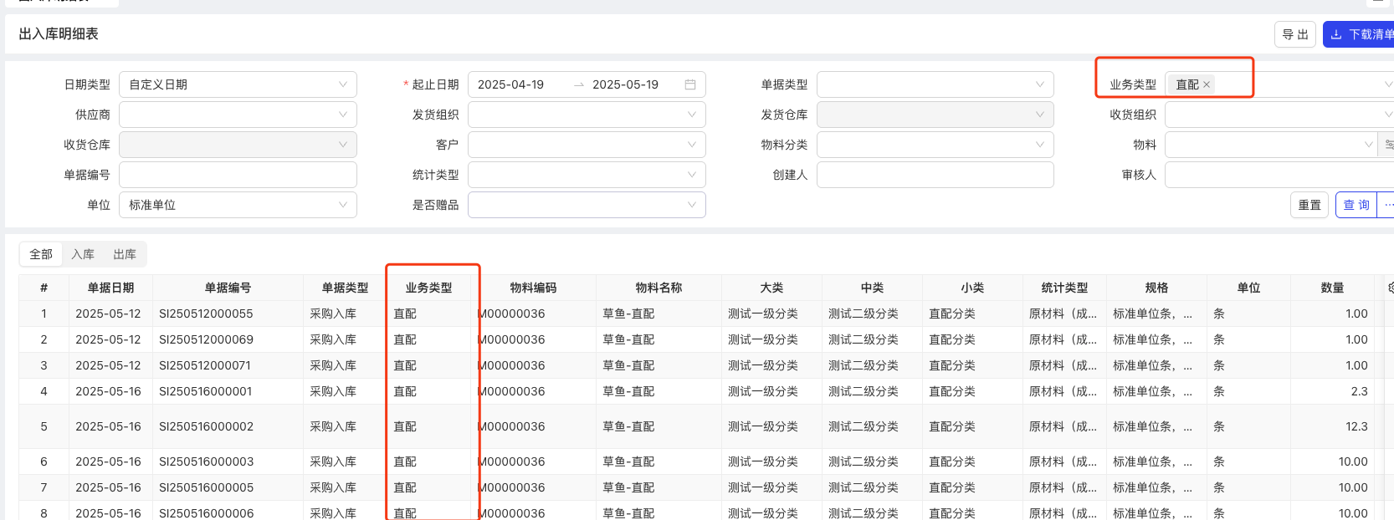Select document number SI250512000071
Screen dimensions: 1394x520
[205, 365]
